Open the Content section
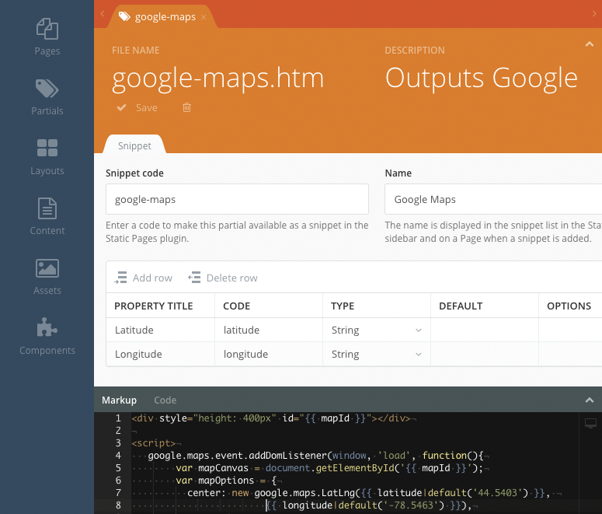 point(47,216)
